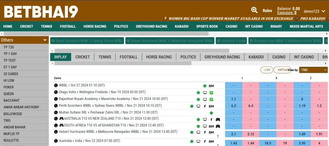Screen dimensions: 329x146
Task: Toggle the VIRTUAL filter pill
Action: (x=282, y=70)
